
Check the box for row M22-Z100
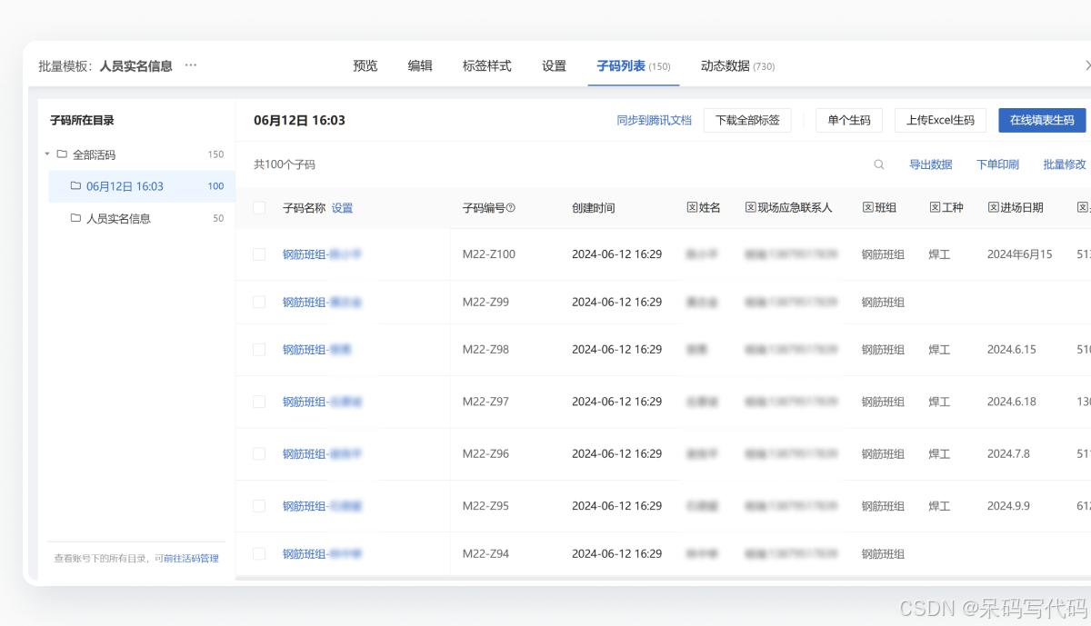259,254
